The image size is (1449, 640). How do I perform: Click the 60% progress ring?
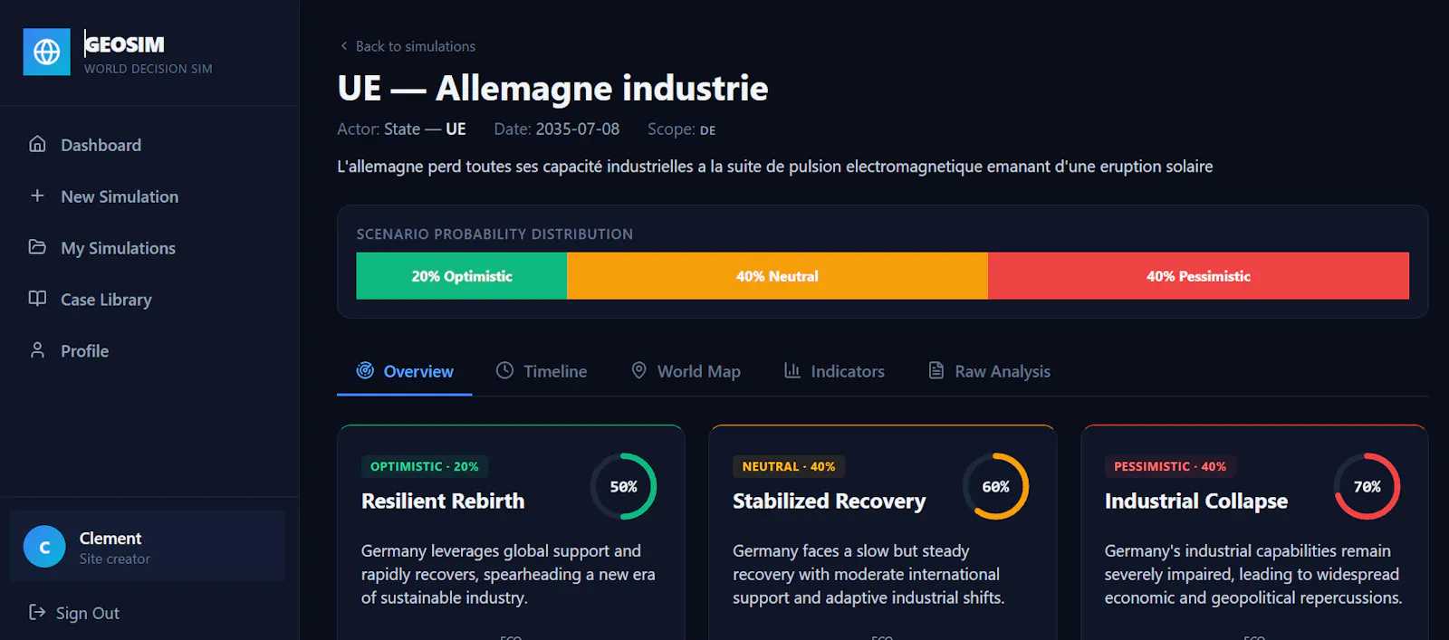click(x=995, y=486)
